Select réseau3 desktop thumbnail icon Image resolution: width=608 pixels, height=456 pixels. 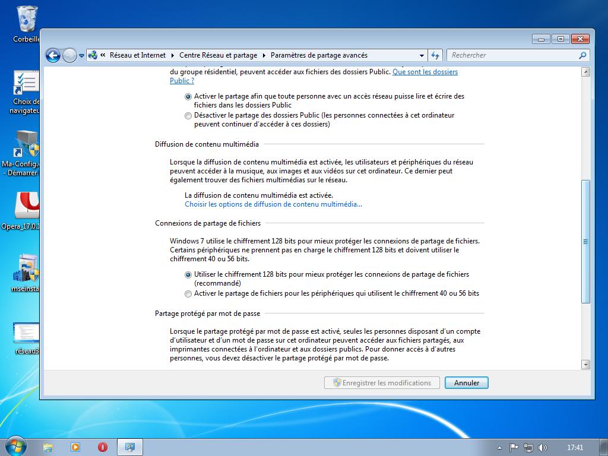click(26, 338)
